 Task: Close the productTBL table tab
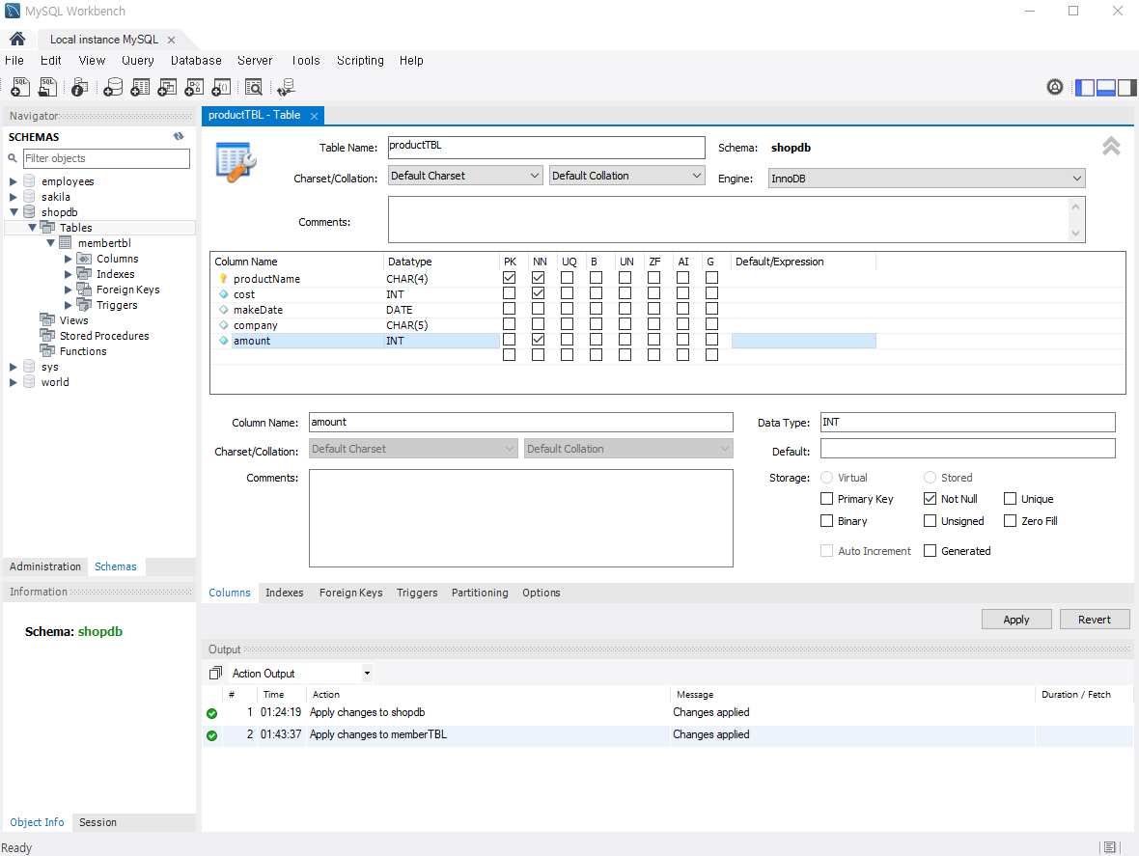(314, 116)
